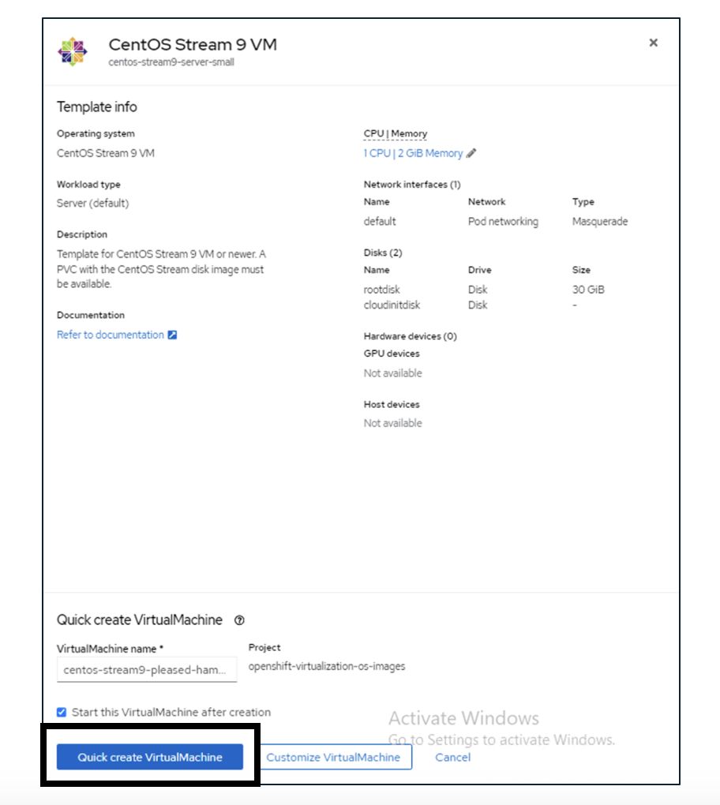Screen dimensions: 720x805
Task: Select the rootdisk disk row name
Action: point(381,290)
